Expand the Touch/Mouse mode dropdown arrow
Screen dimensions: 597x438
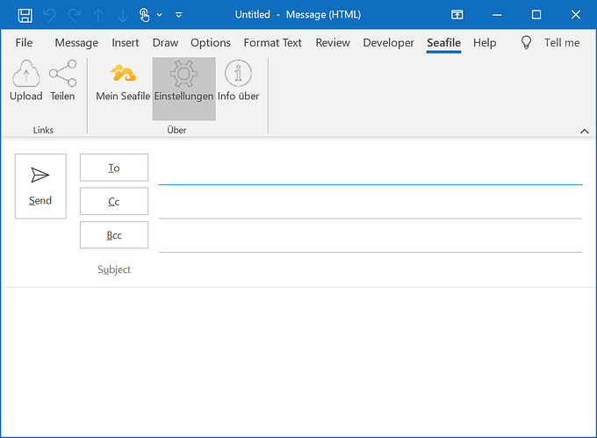pyautogui.click(x=160, y=15)
